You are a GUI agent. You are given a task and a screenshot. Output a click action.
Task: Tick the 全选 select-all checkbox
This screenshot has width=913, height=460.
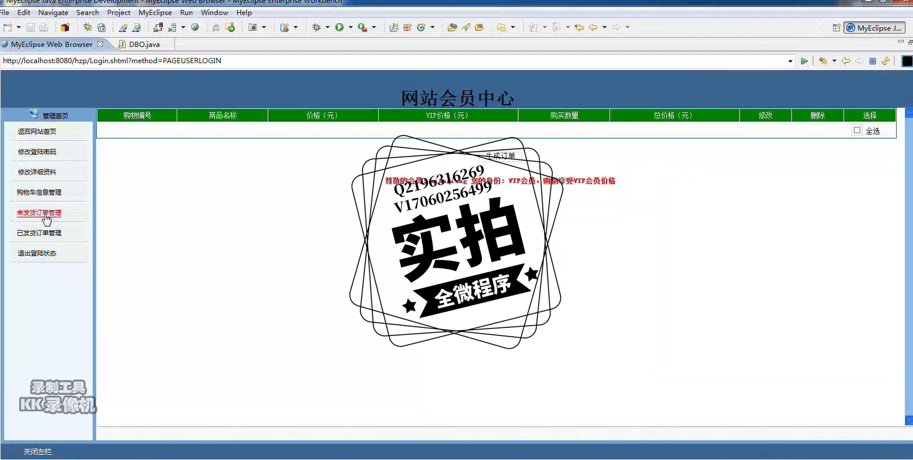[857, 130]
